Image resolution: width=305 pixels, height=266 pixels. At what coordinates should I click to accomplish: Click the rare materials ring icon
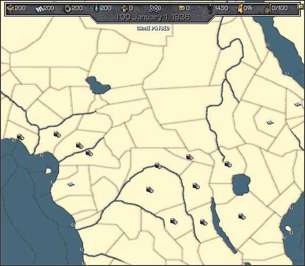(x=67, y=8)
